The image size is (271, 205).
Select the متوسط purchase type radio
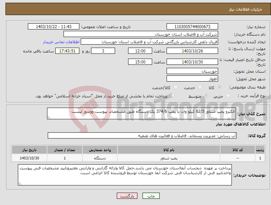tap(206, 95)
